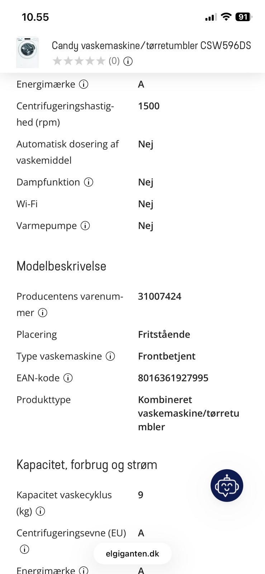Tap info icon beside Dampfunktion
The width and height of the screenshot is (265, 574).
[89, 182]
